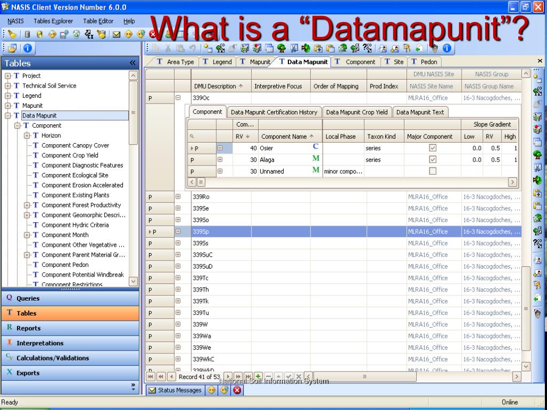This screenshot has width=547, height=410.
Task: Click the main grid horizontal scrollbar thumb
Action: pos(364,376)
